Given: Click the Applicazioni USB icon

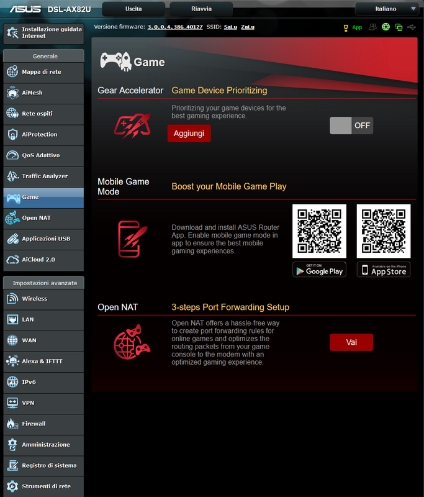Looking at the screenshot, I should pos(12,239).
